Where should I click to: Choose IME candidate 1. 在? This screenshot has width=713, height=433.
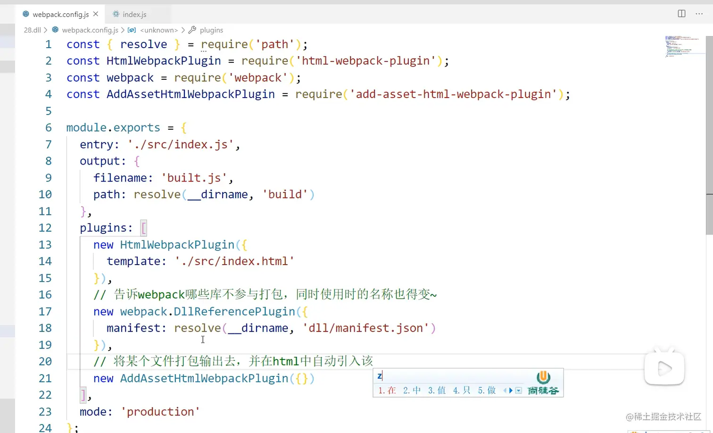point(387,391)
